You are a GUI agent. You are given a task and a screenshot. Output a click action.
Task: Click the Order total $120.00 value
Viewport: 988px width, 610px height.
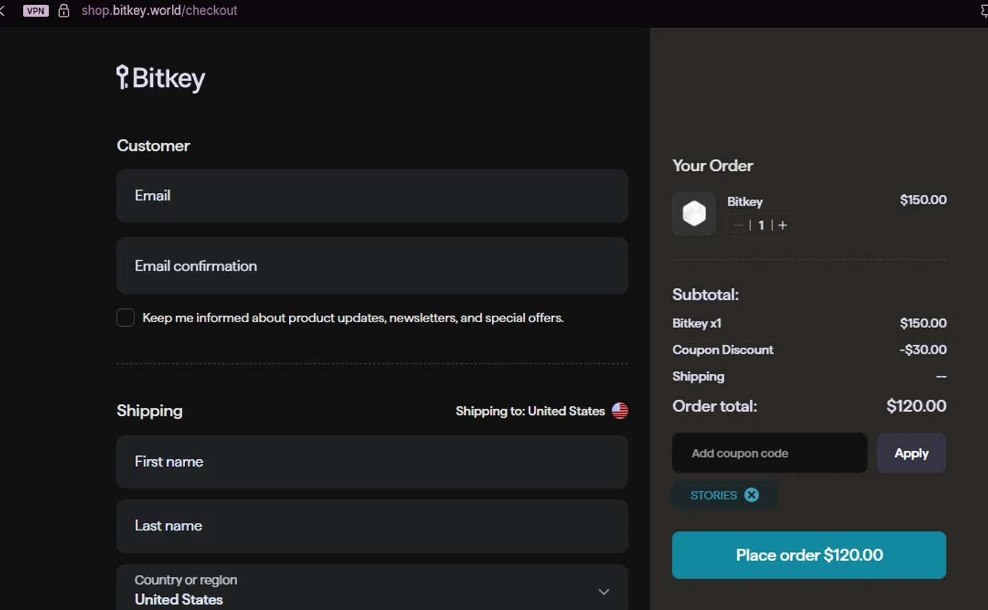(x=916, y=406)
